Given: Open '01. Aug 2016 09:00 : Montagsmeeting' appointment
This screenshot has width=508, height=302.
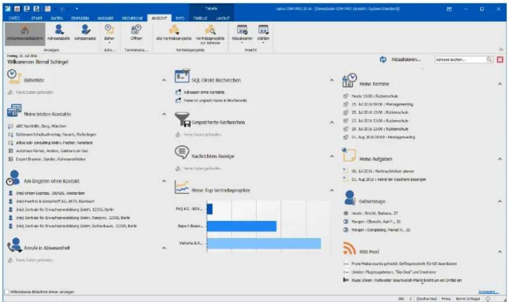Looking at the screenshot, I should coord(383,137).
